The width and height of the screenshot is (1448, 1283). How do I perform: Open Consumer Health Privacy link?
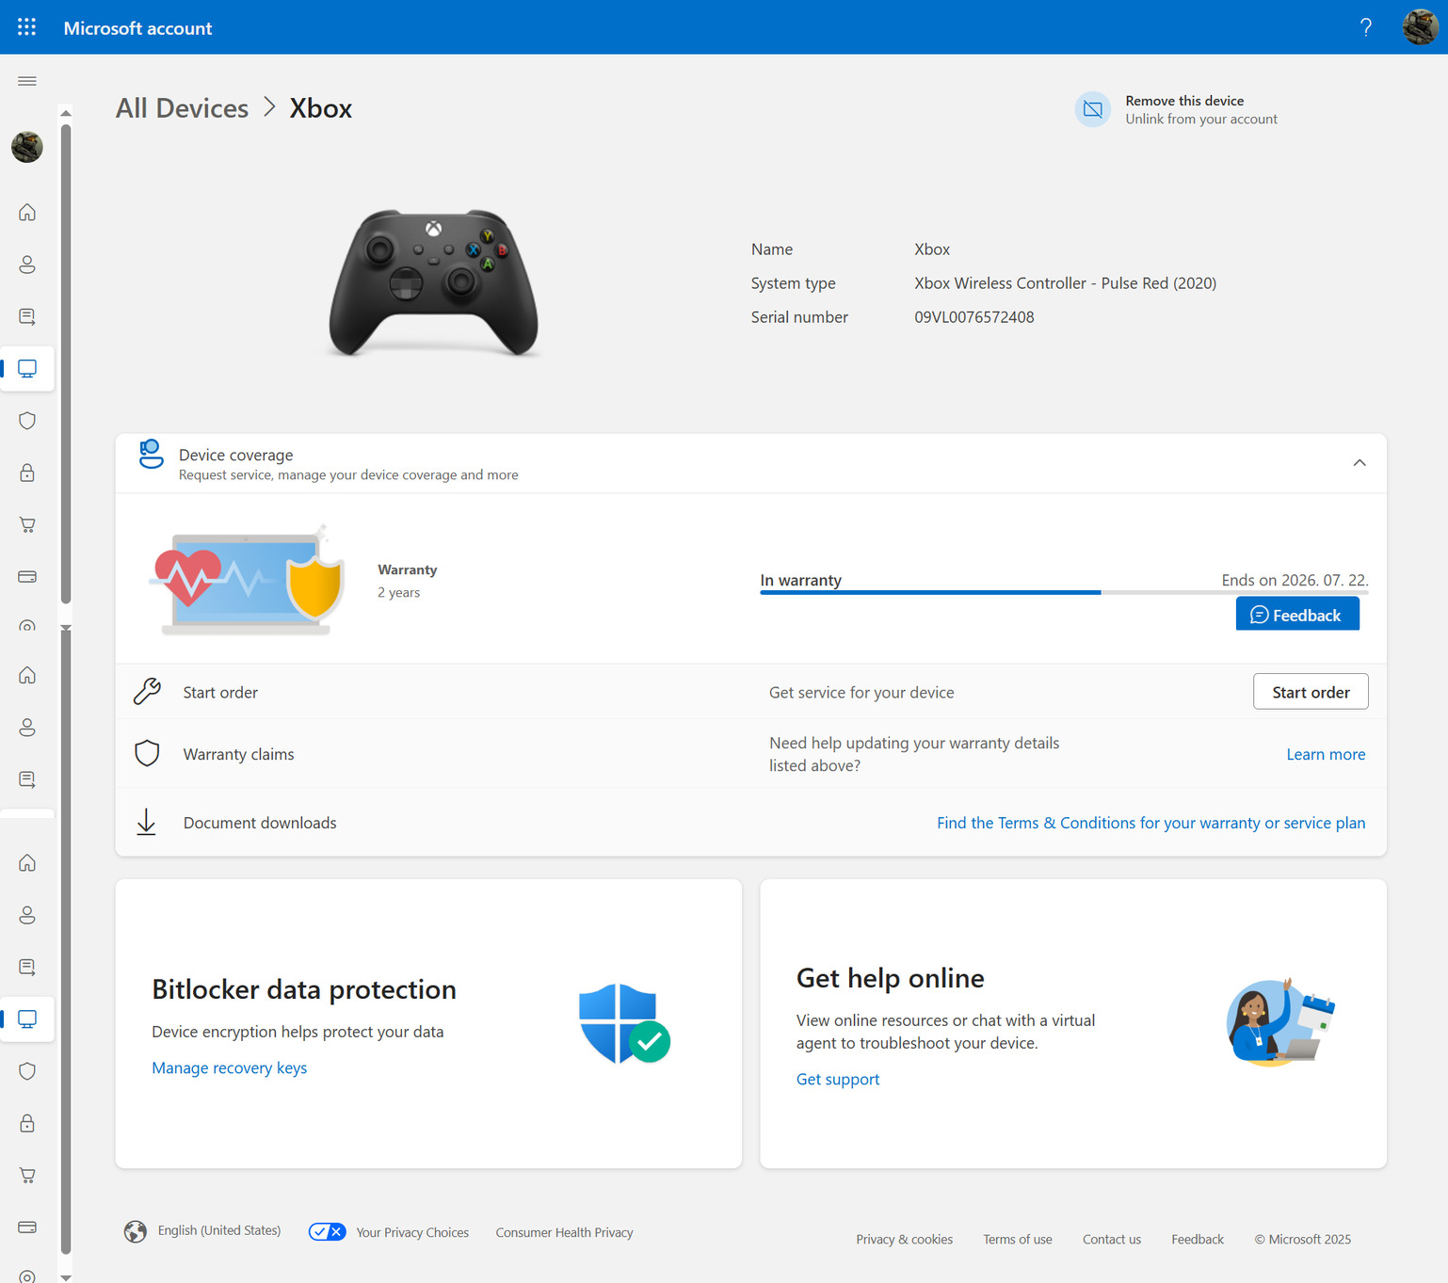[x=564, y=1232]
